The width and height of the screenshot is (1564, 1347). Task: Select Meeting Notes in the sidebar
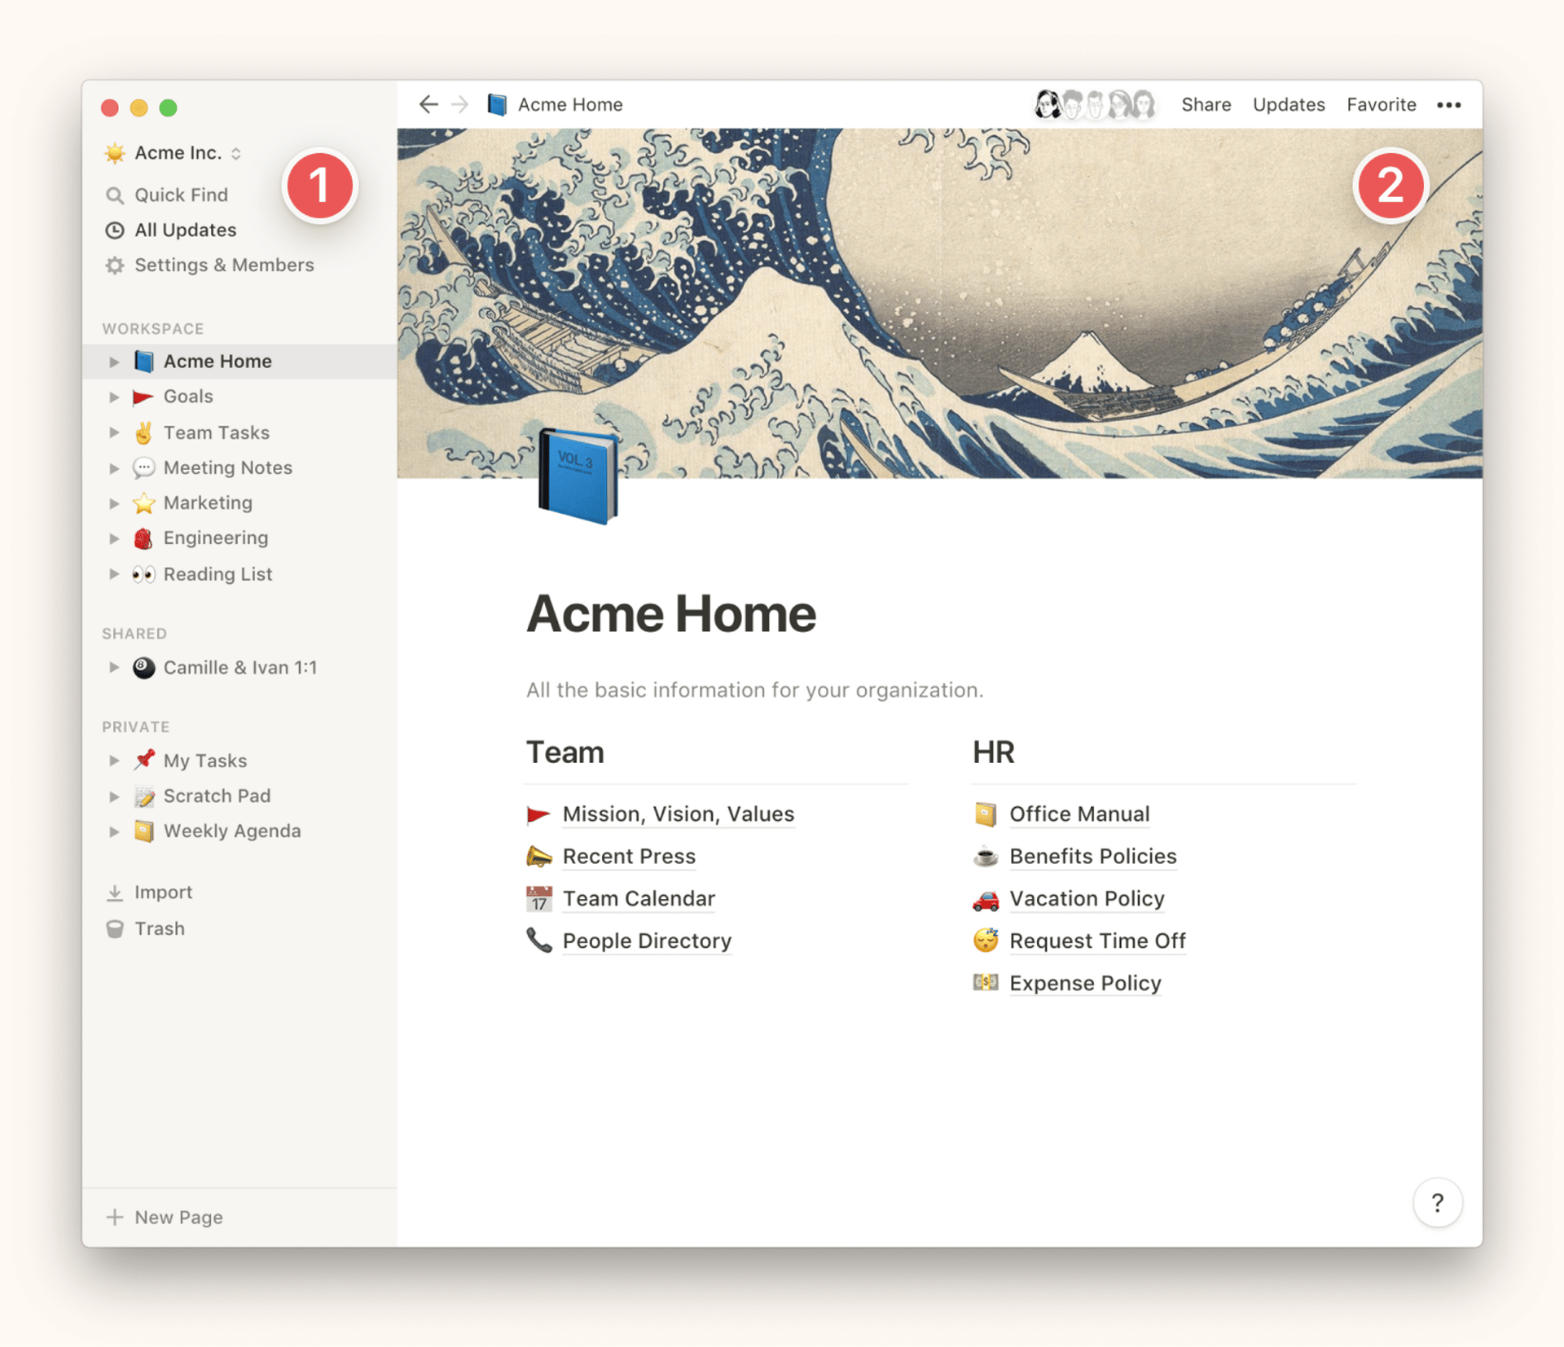point(227,467)
